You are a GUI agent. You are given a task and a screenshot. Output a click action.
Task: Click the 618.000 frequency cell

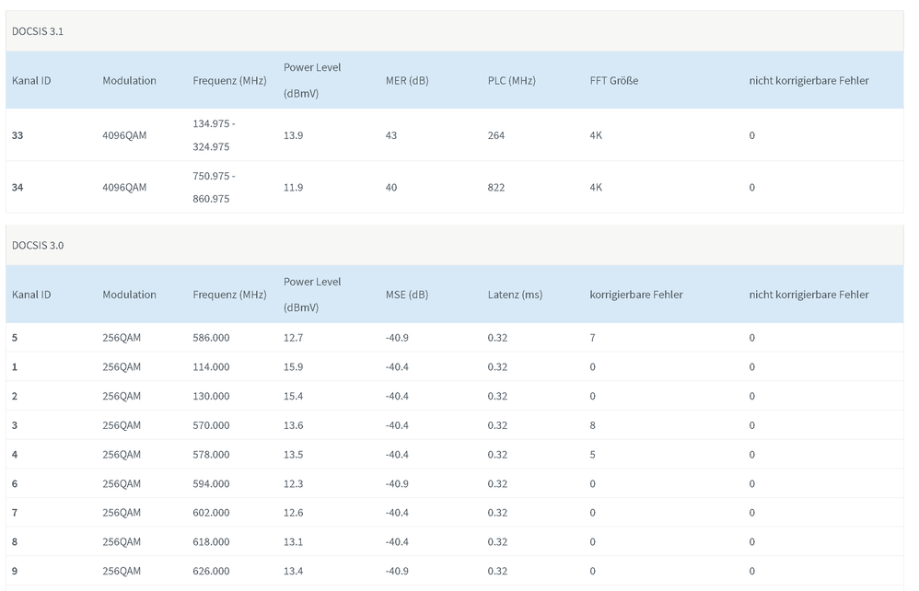[x=211, y=542]
